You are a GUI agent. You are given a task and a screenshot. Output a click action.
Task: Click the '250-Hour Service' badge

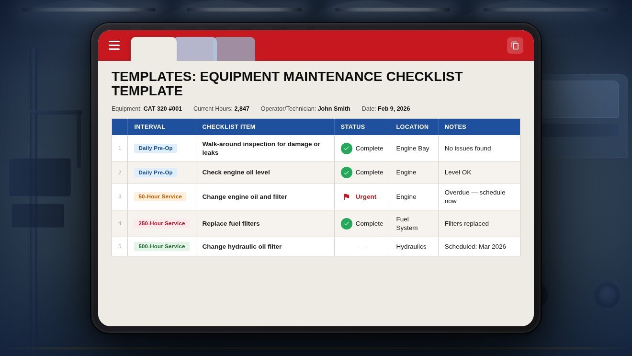[162, 223]
